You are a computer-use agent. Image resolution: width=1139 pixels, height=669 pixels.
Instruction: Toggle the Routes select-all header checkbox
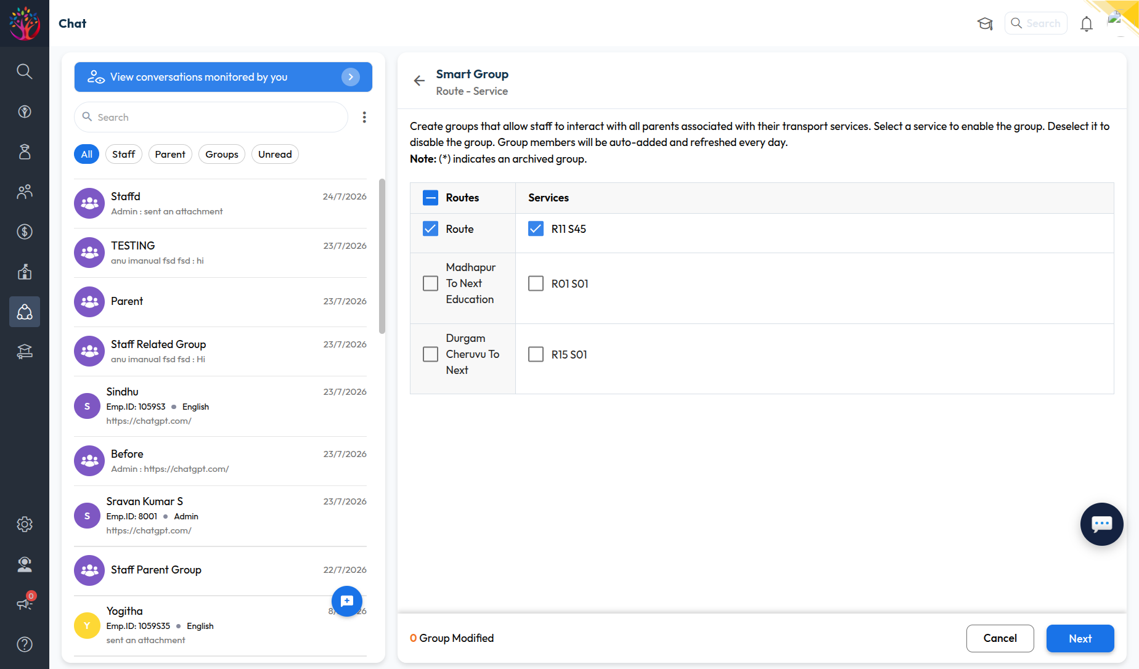click(x=430, y=198)
